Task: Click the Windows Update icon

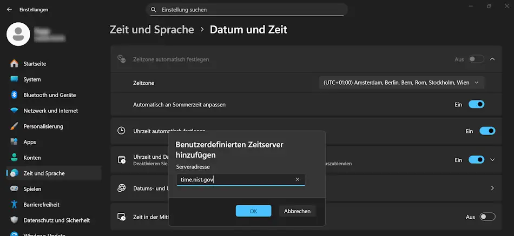Action: point(14,234)
